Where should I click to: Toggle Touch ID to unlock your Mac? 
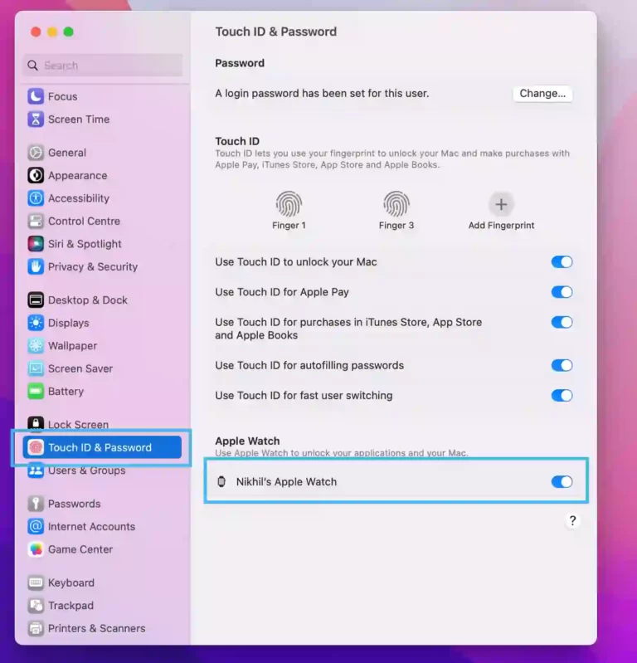pyautogui.click(x=562, y=261)
